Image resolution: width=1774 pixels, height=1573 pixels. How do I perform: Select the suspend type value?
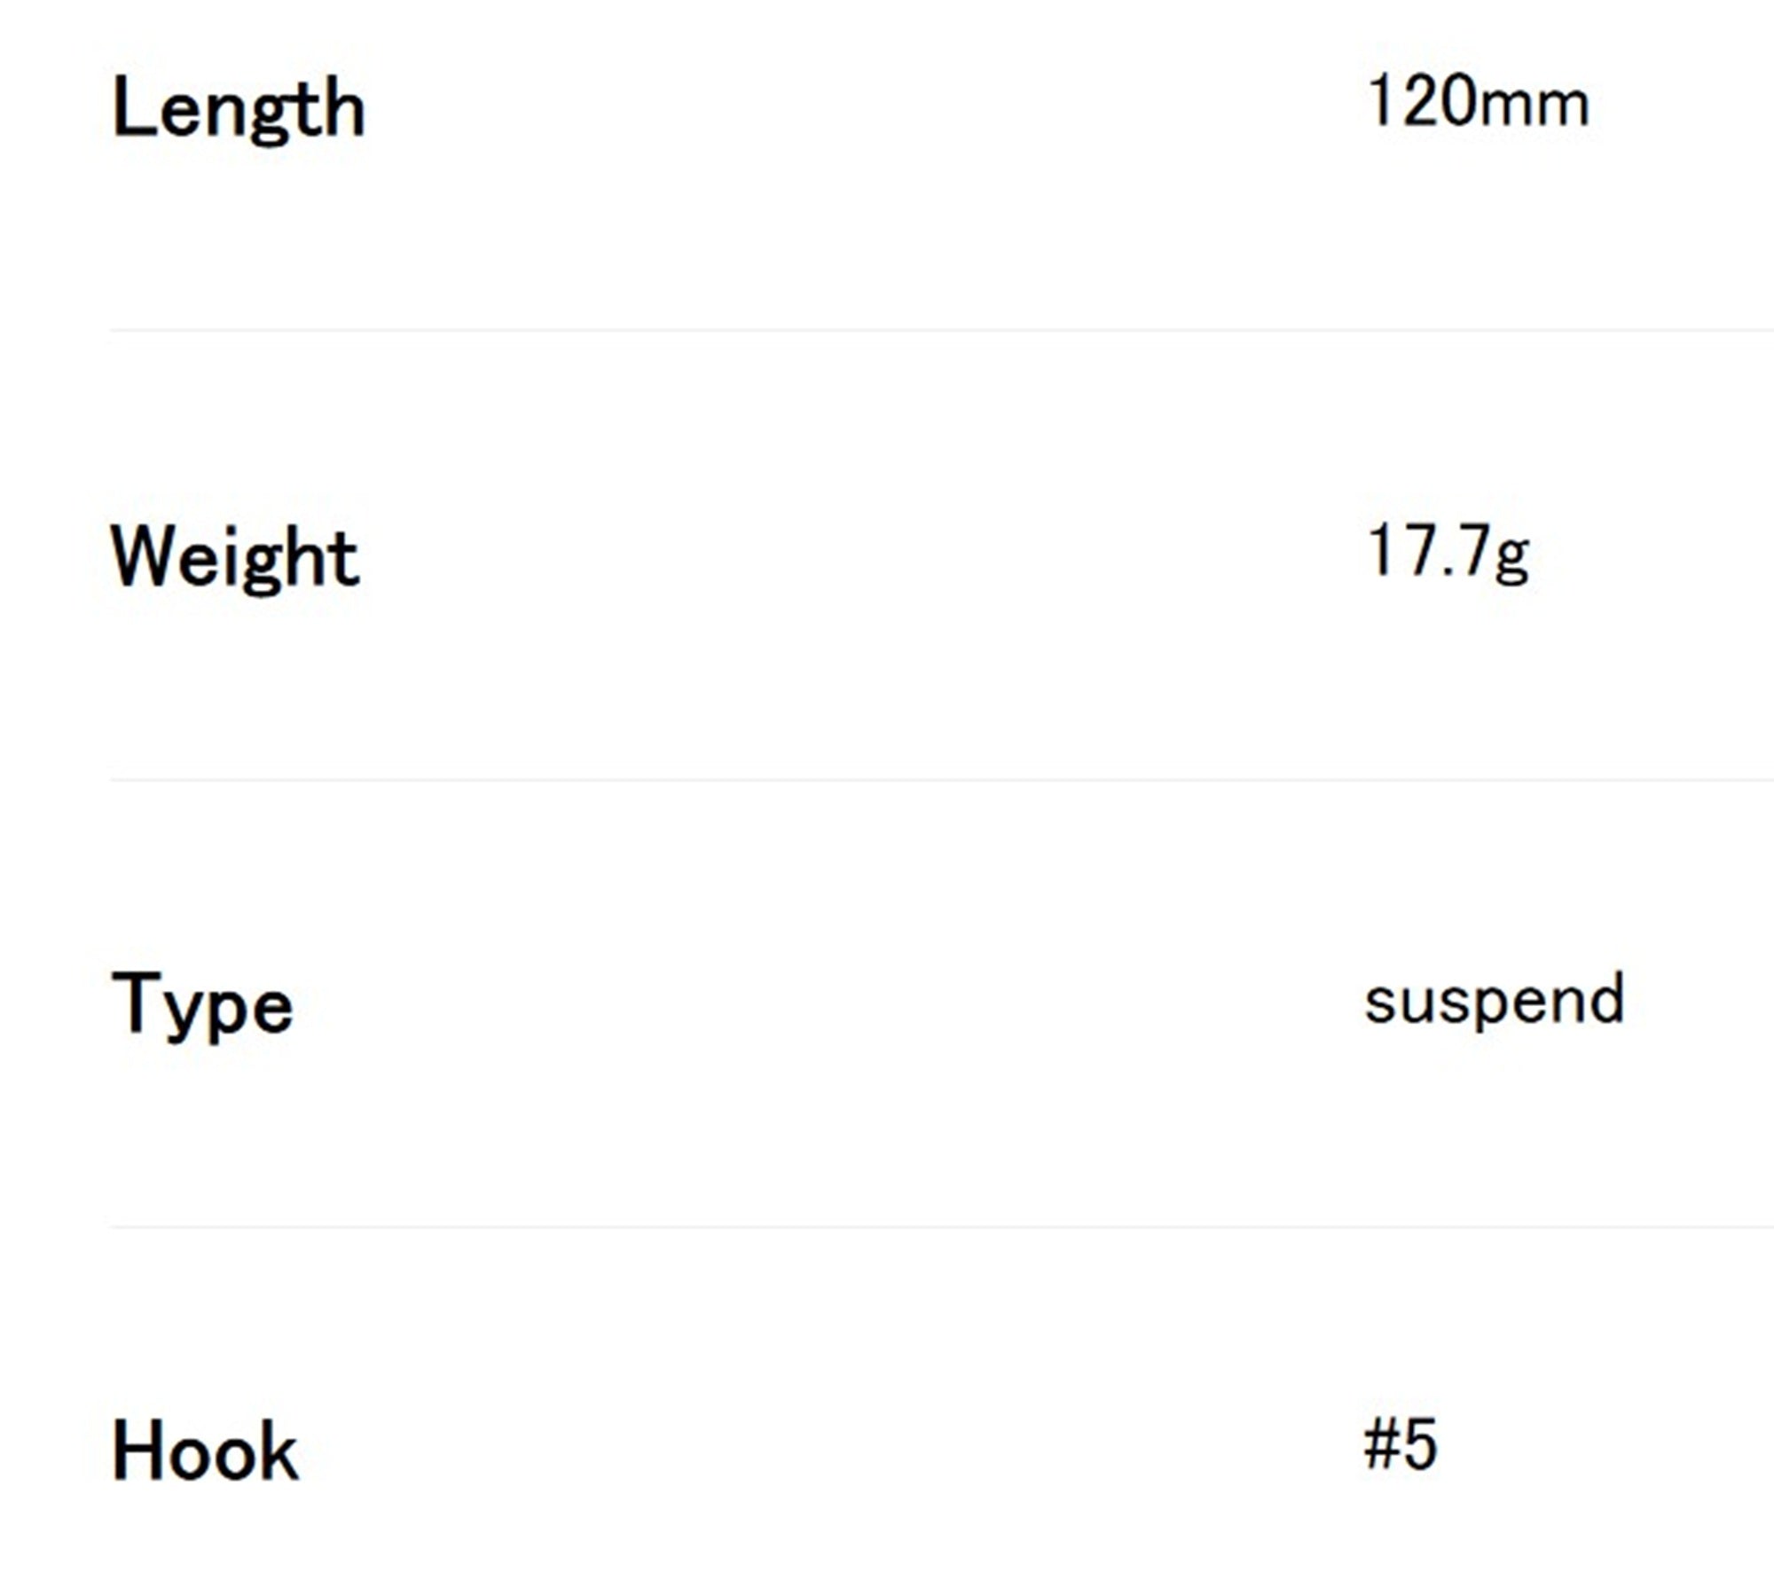click(x=1495, y=1002)
